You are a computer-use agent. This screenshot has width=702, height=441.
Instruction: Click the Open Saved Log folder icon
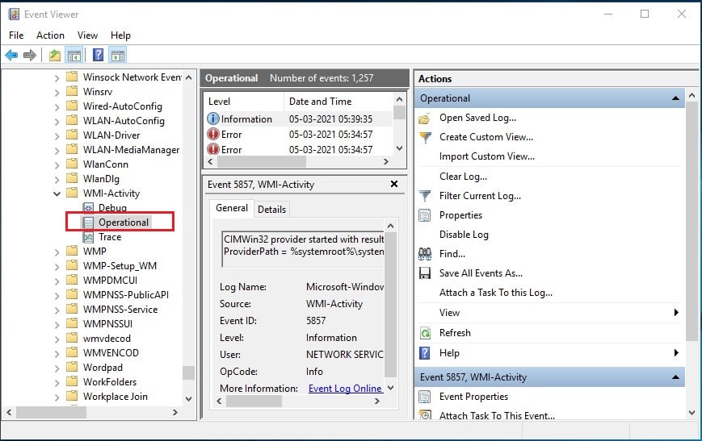tap(424, 119)
